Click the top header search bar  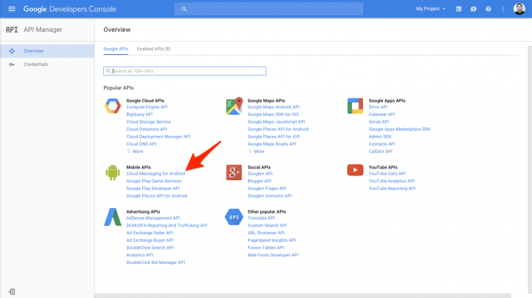click(x=269, y=9)
